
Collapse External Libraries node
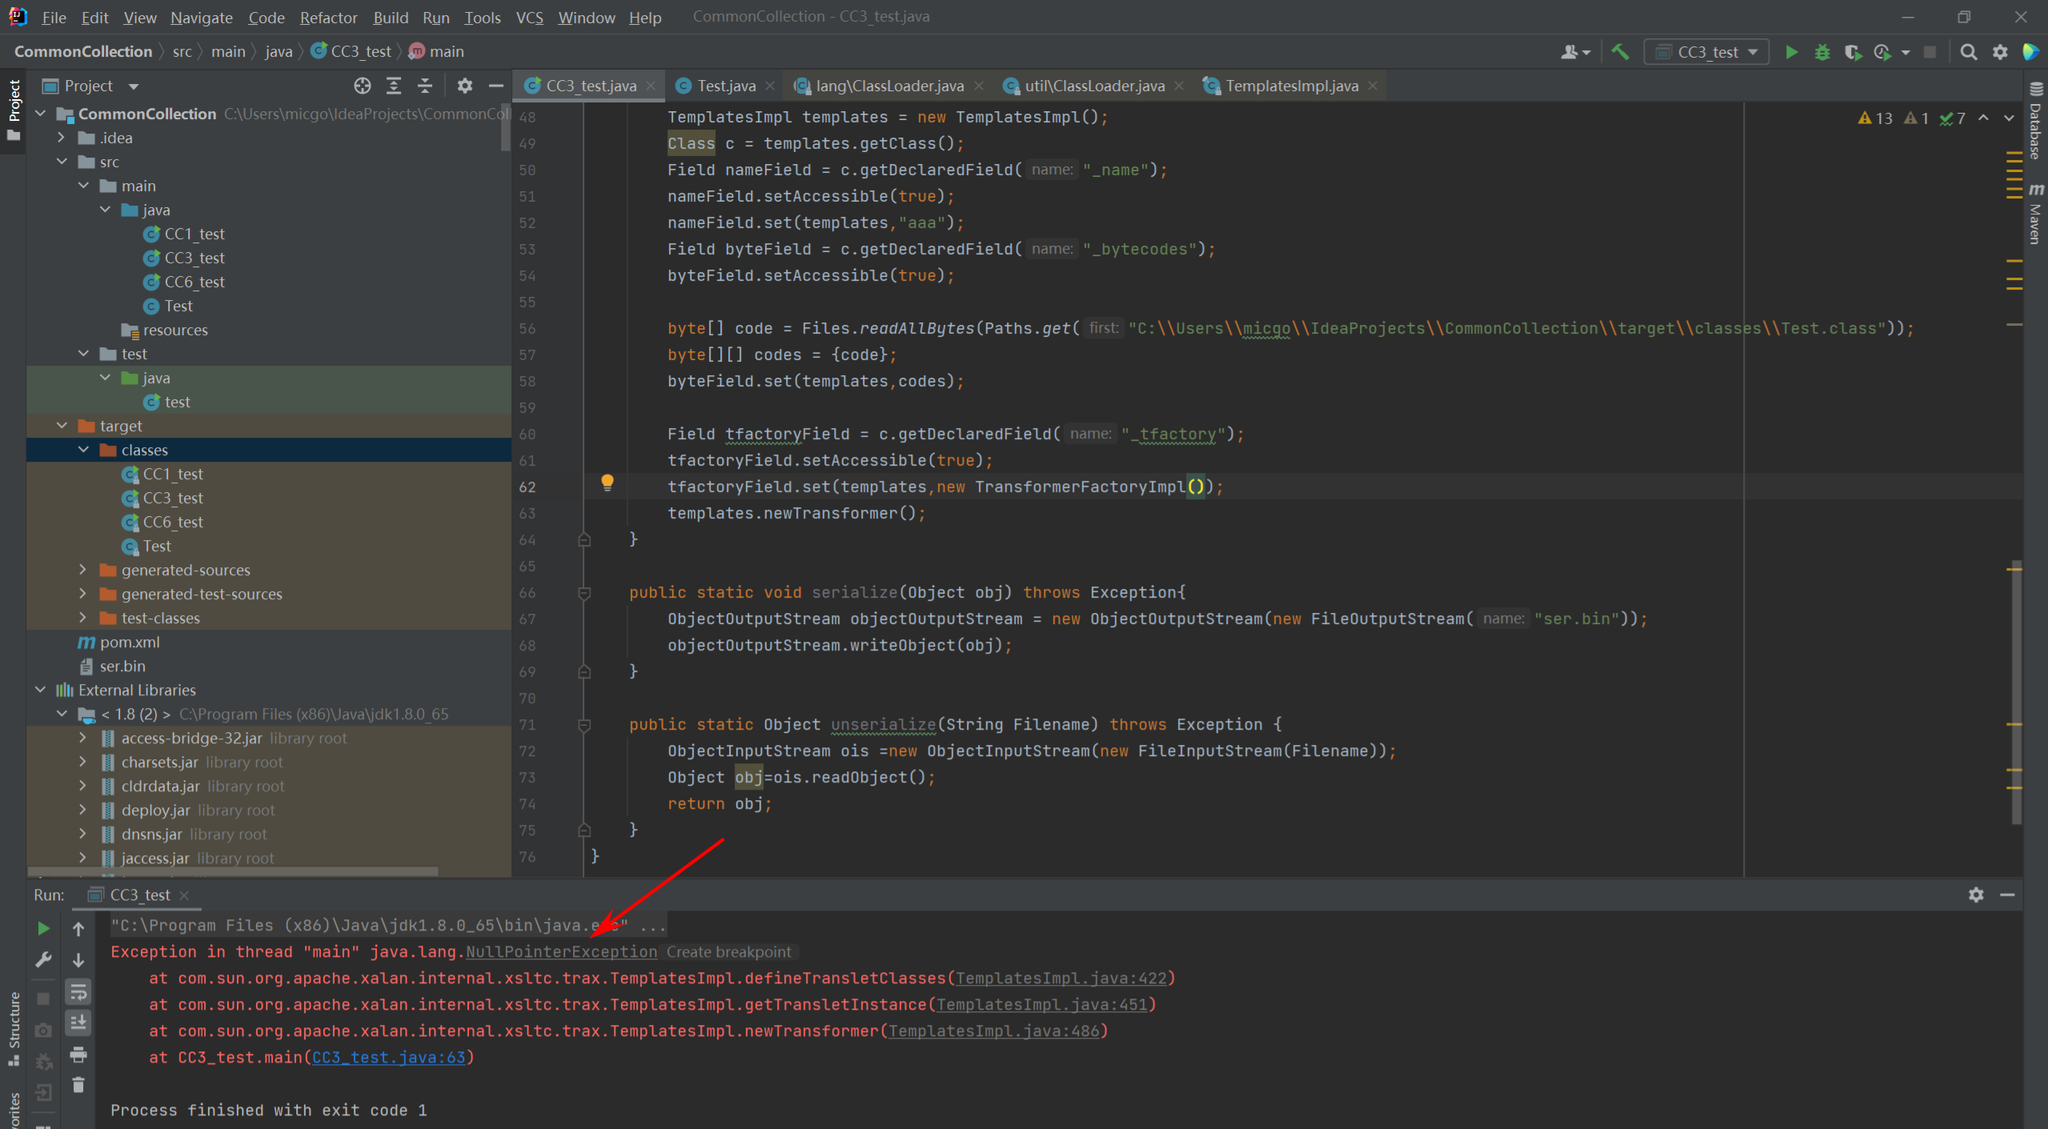40,690
